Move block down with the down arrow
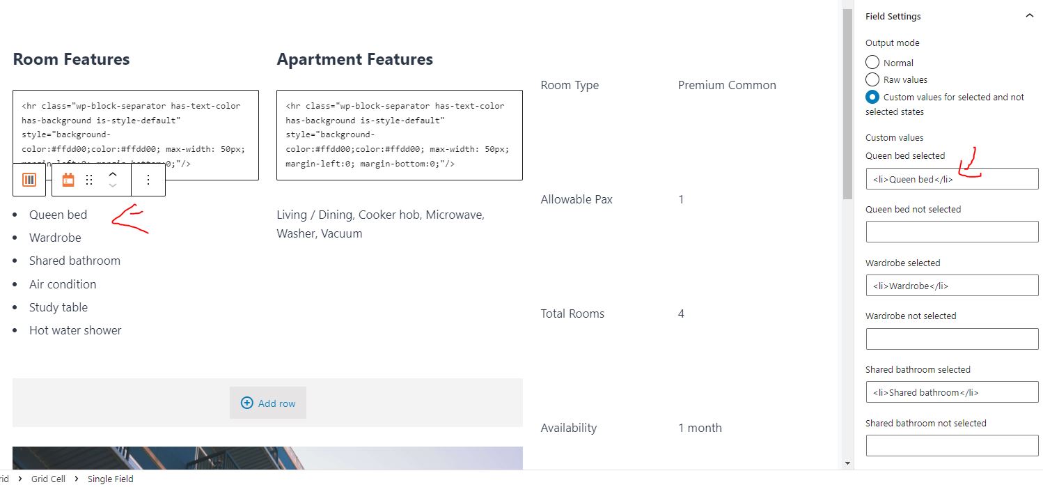Screen dimensions: 1043x487 pos(113,185)
